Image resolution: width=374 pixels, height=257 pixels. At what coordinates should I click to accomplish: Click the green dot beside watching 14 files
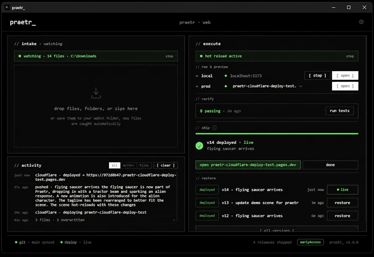20,56
